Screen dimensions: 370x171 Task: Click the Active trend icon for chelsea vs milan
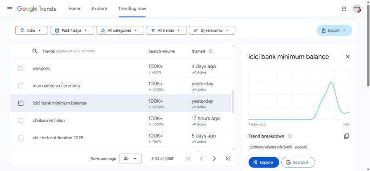194,125
